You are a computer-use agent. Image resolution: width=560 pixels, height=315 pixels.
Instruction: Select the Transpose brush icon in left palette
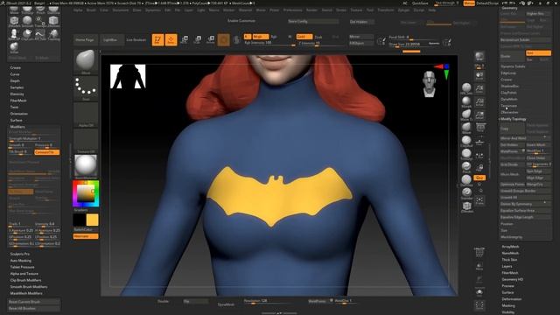[40, 21]
